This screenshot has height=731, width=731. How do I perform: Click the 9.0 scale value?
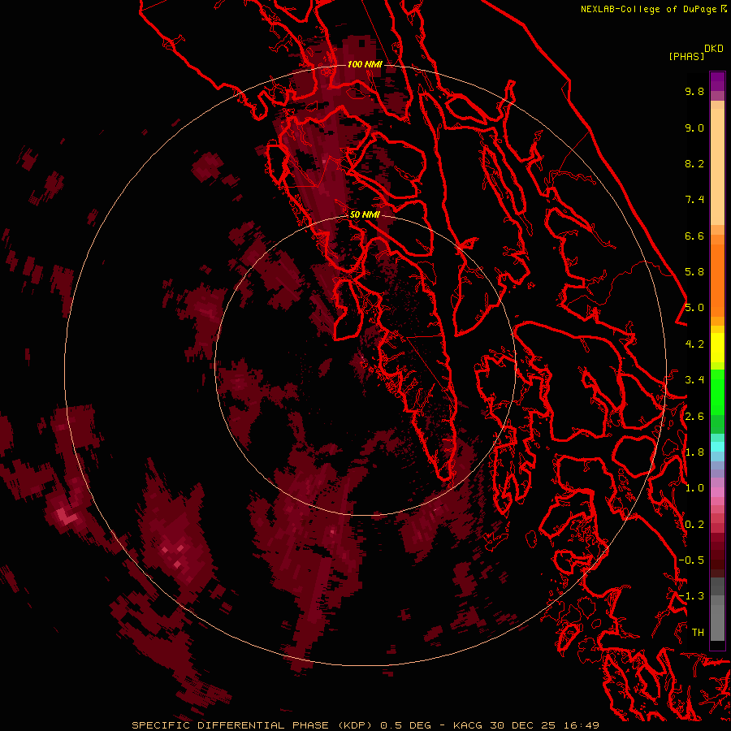pos(694,128)
